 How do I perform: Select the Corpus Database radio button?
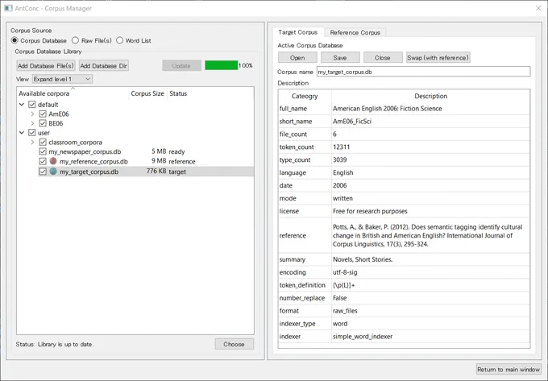click(x=15, y=40)
